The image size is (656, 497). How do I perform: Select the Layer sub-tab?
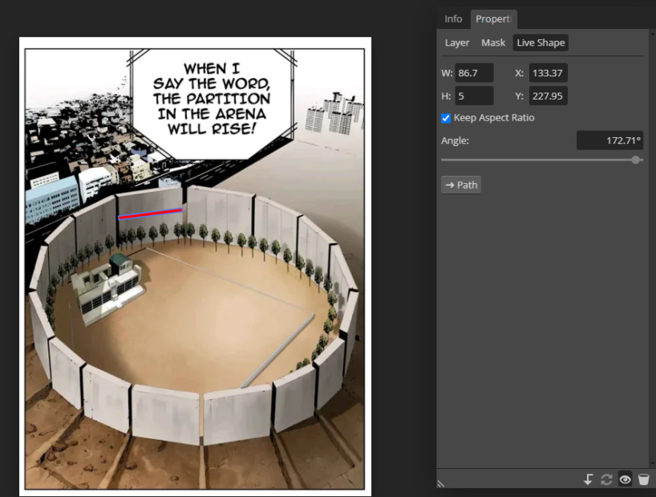[x=457, y=43]
